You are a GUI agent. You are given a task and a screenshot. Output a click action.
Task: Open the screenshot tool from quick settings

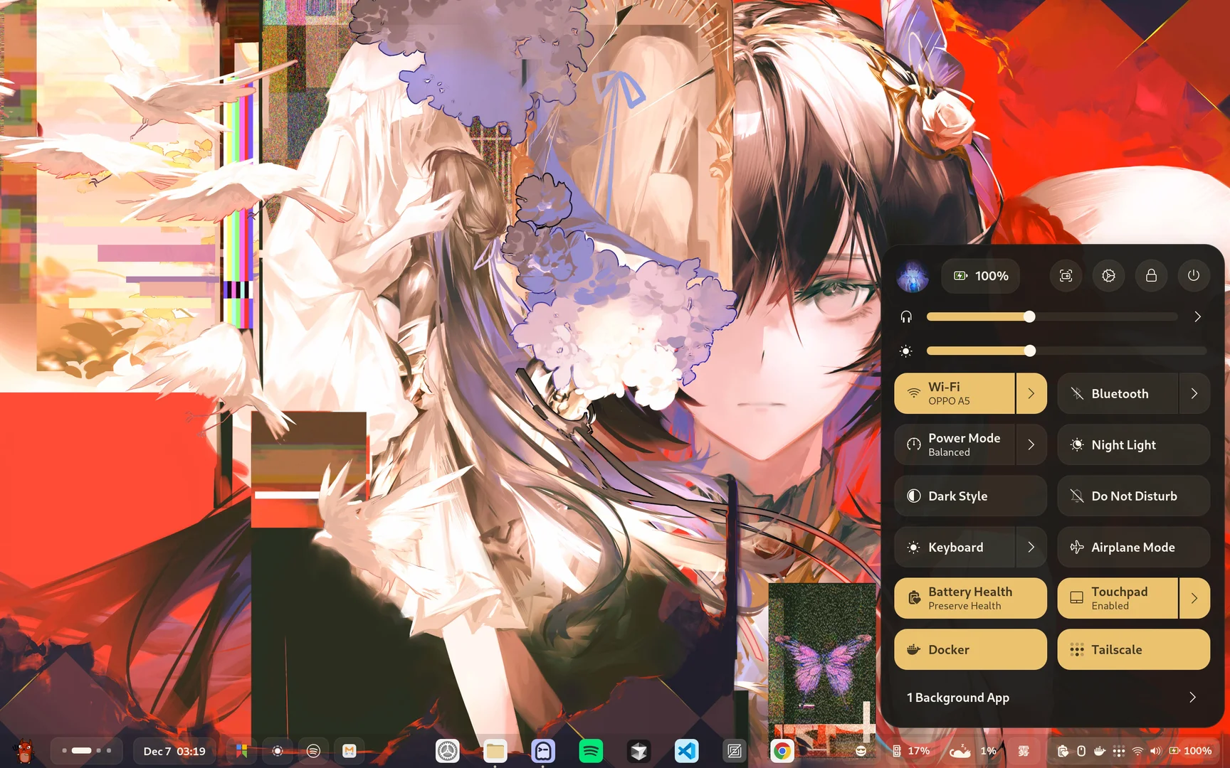(x=1066, y=276)
